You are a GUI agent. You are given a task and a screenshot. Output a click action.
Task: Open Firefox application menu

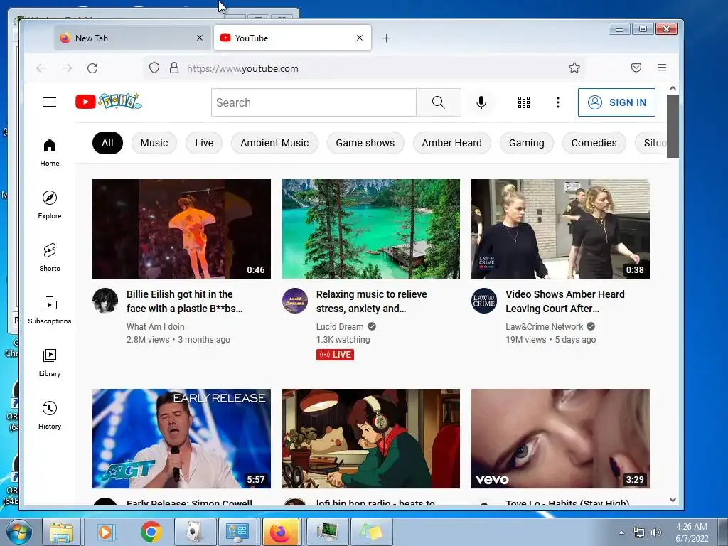coord(662,68)
